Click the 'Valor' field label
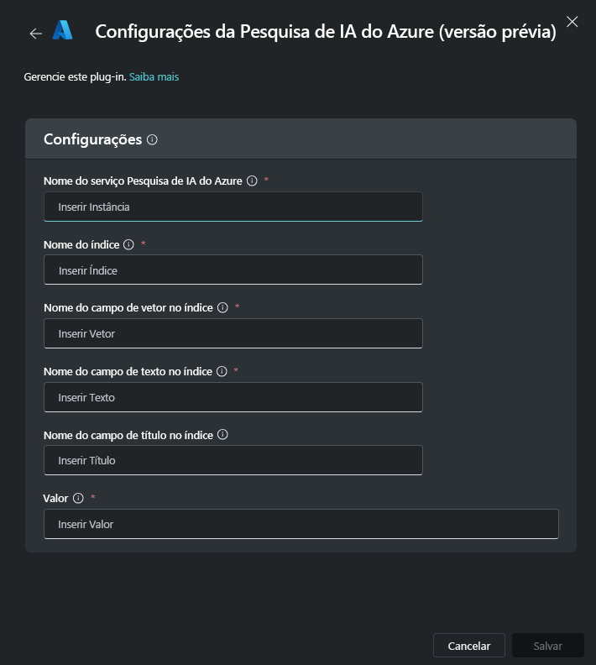This screenshot has width=596, height=665. (x=55, y=498)
